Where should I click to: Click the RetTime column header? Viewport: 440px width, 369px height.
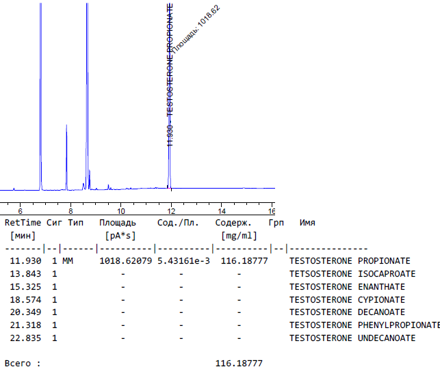(23, 223)
